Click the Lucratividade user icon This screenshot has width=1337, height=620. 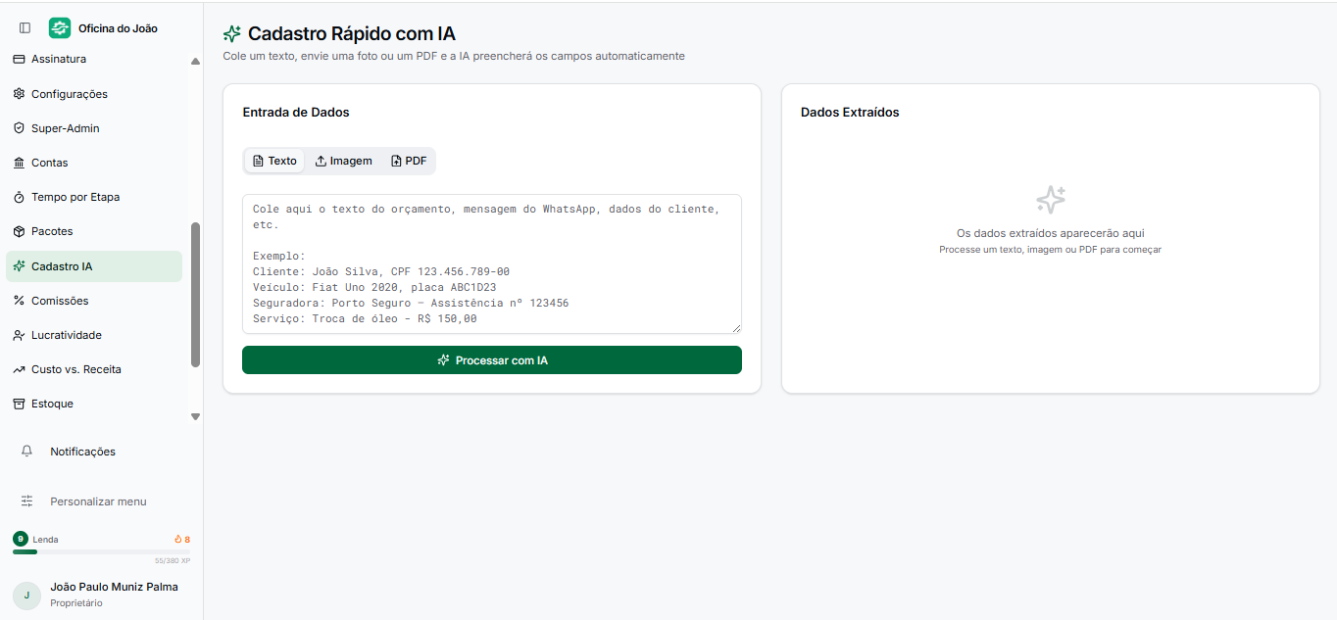pos(19,335)
